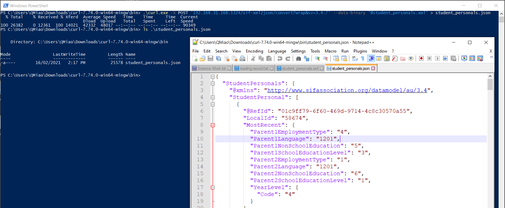Close the current document via toolbar icon
The height and width of the screenshot is (208, 505).
(x=227, y=59)
